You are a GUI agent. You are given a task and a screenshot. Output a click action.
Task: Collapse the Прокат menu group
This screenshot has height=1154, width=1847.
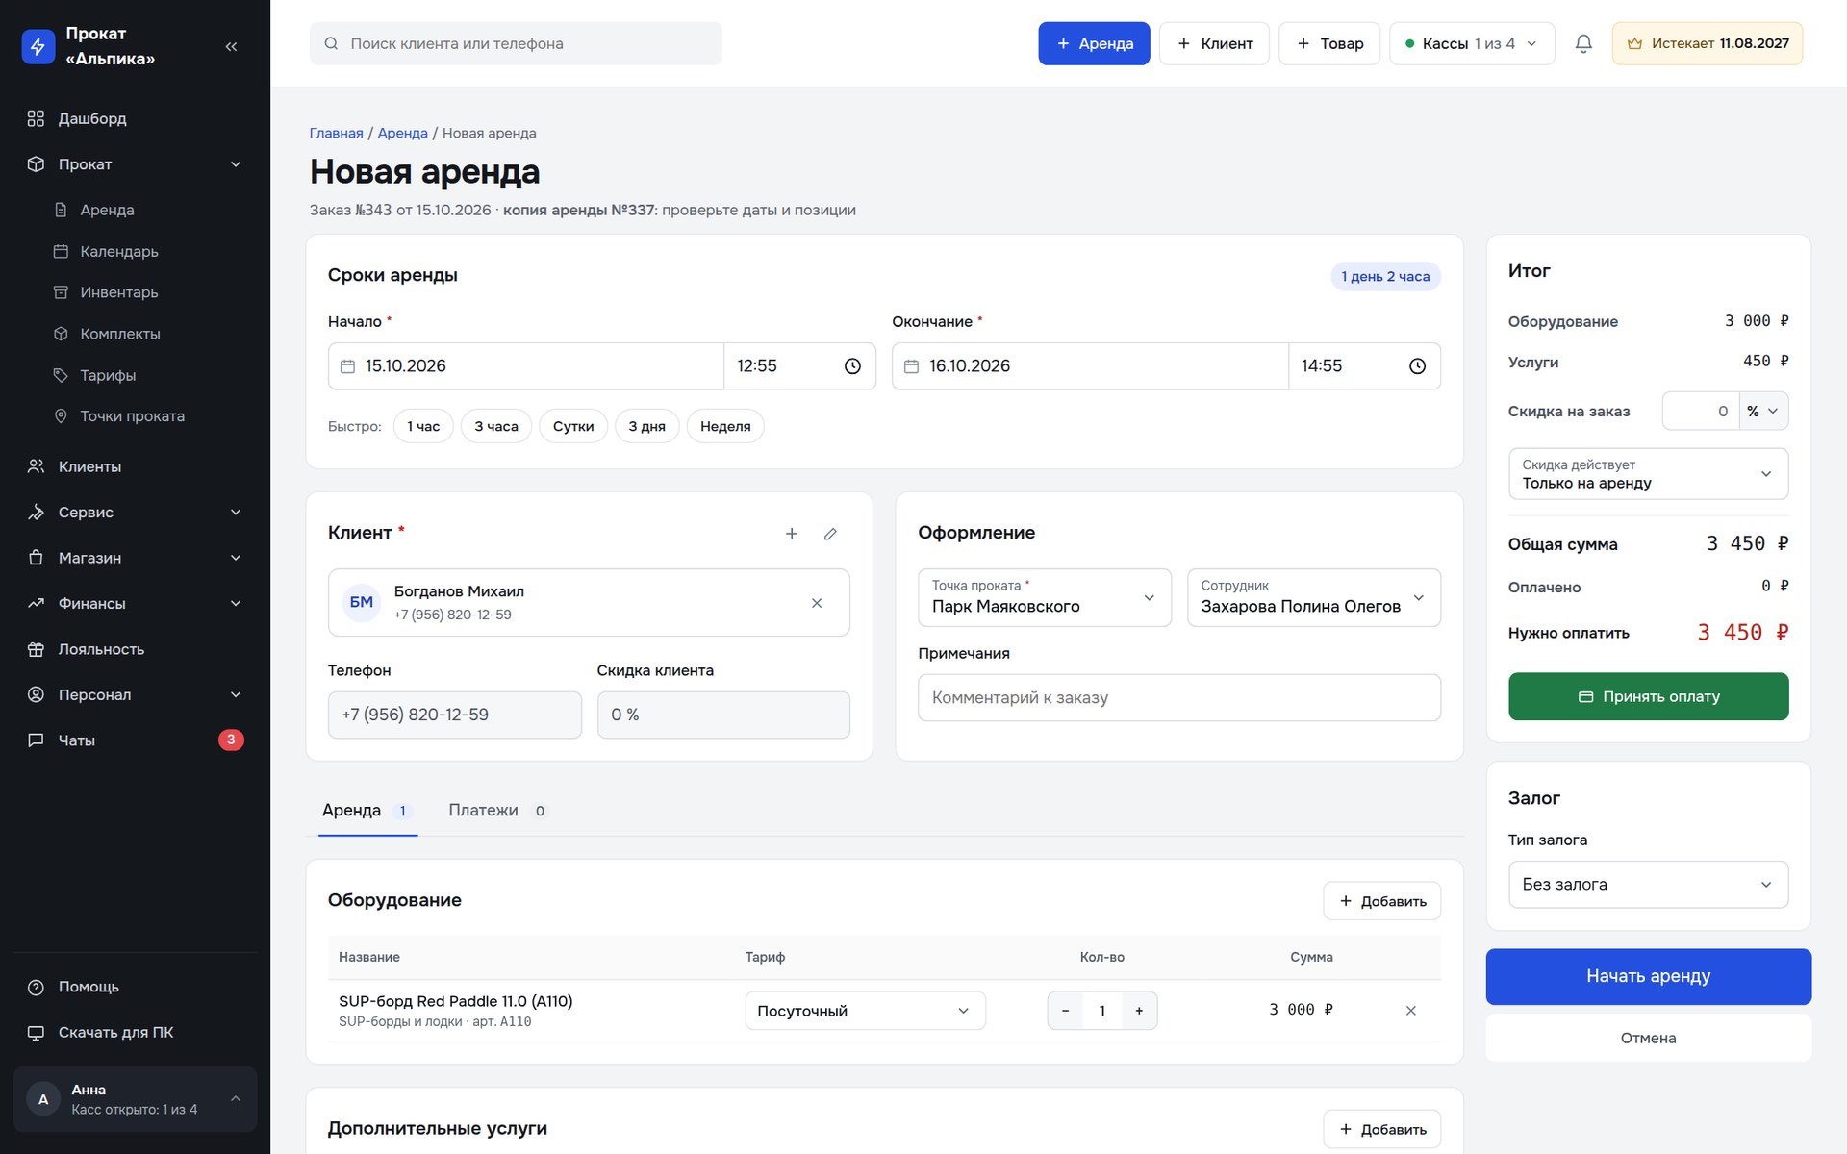135,164
